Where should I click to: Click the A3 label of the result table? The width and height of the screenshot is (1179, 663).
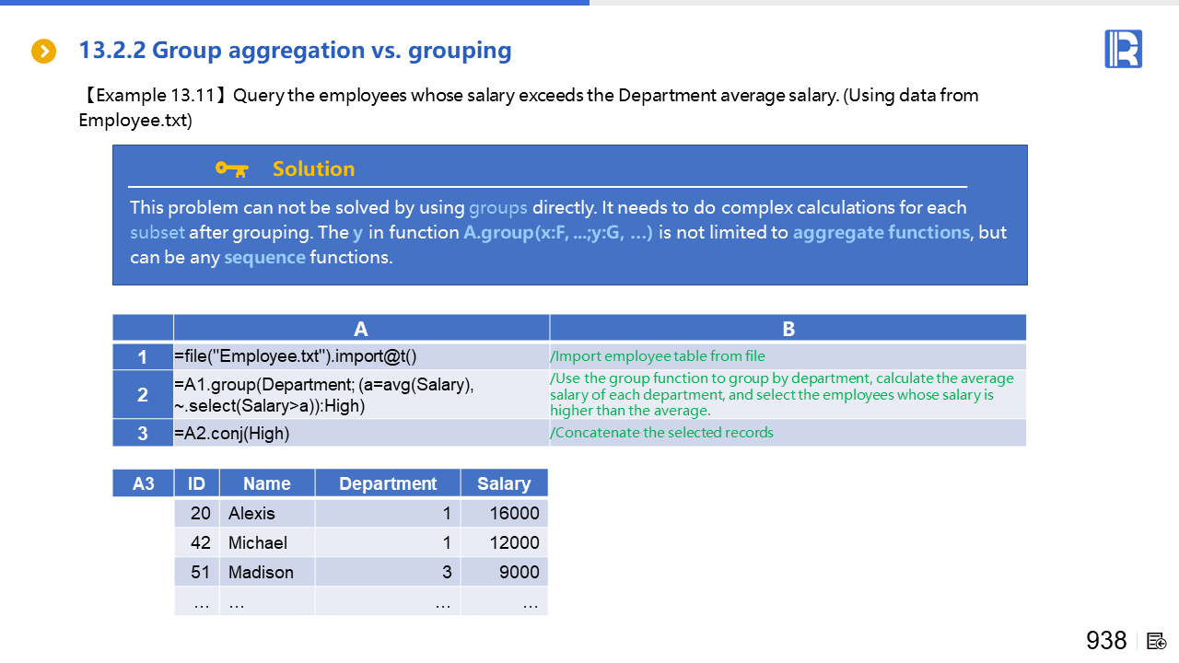click(144, 483)
